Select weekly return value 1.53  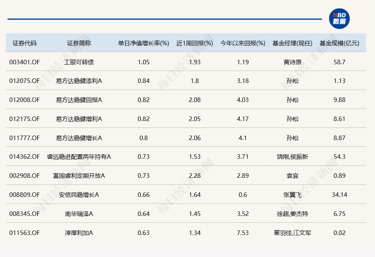pyautogui.click(x=195, y=157)
